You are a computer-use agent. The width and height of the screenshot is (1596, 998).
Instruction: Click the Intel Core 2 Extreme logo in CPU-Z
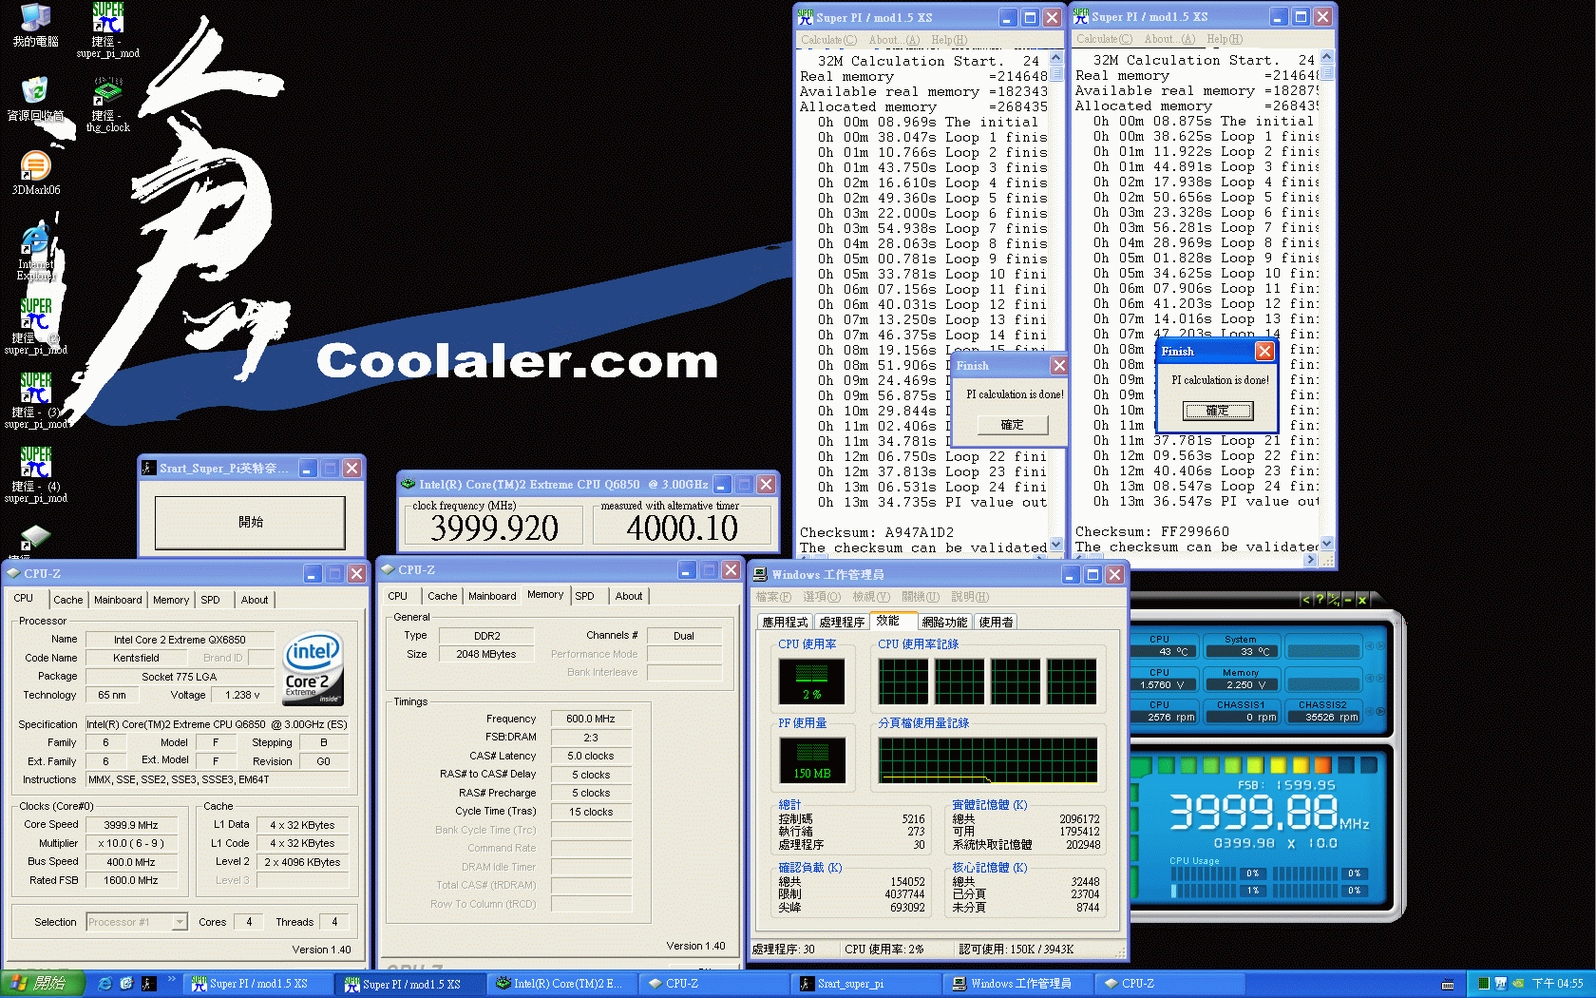pyautogui.click(x=313, y=668)
